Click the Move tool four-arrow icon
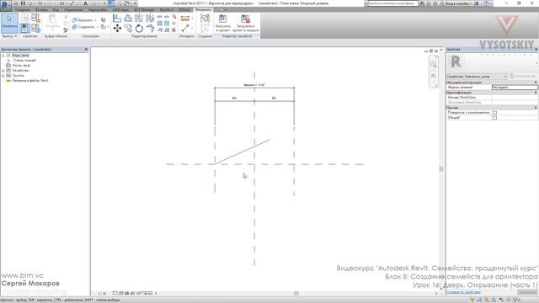Viewport: 539px width, 303px height. coord(117,28)
